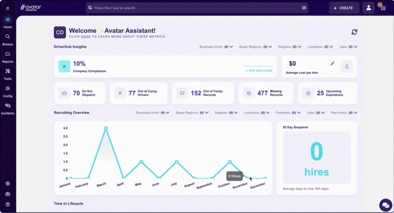Select the Config sidebar icon

click(x=8, y=91)
